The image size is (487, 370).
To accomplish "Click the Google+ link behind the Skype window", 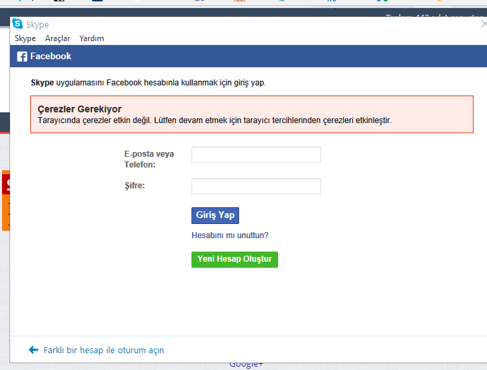I will point(246,365).
